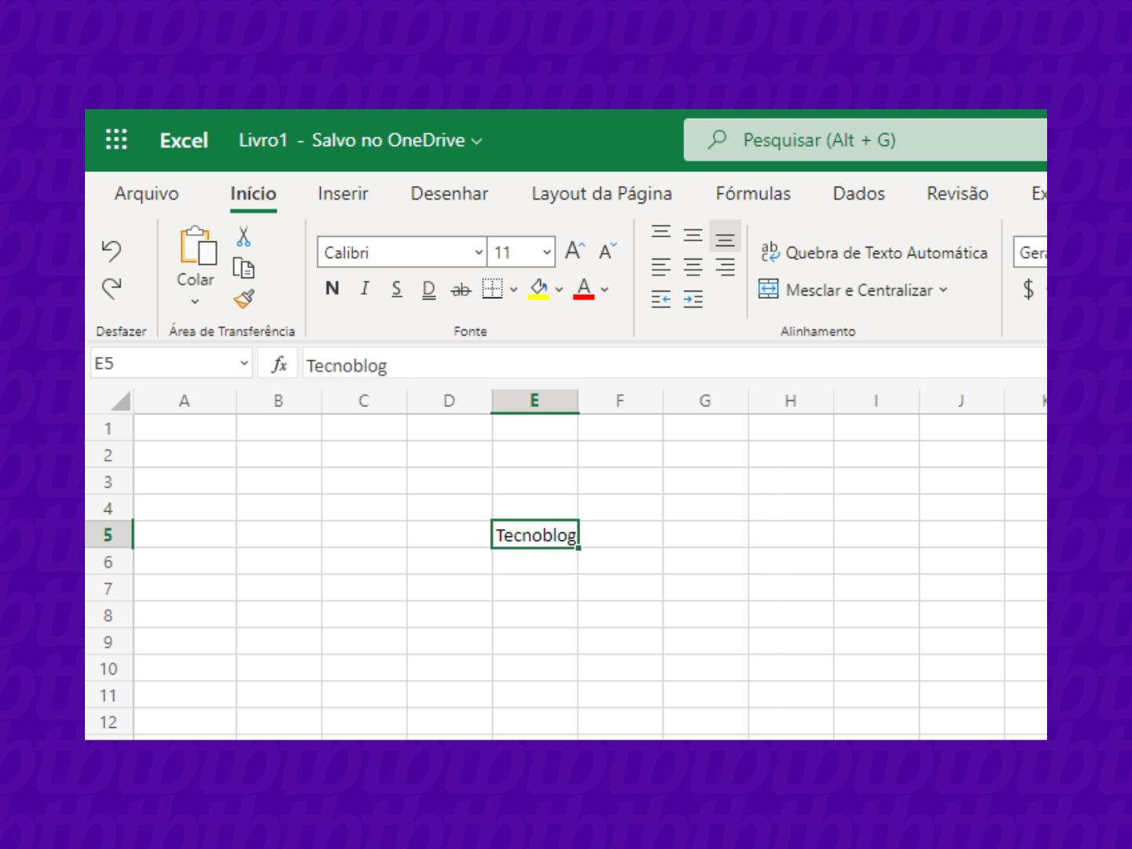Screen dimensions: 1132x849
Task: Select the Italic formatting icon
Action: coord(364,289)
